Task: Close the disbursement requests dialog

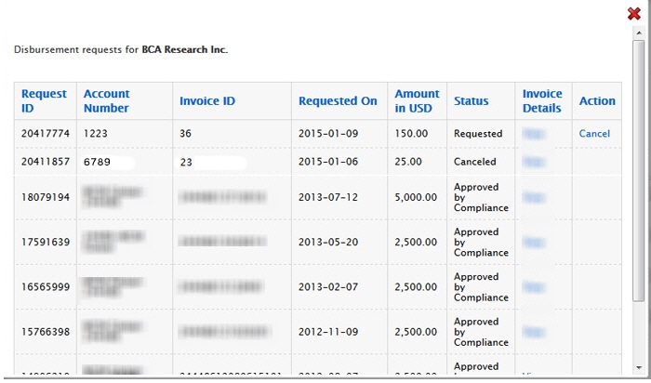Action: (x=634, y=13)
